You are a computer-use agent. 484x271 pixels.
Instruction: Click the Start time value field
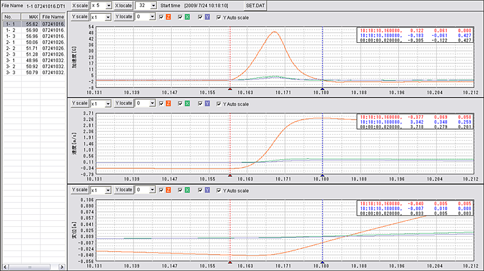(x=206, y=5)
